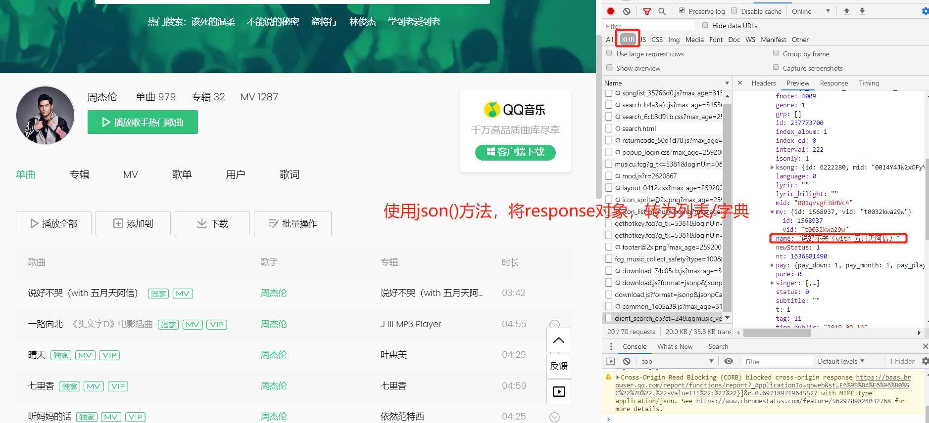Click the 批量操作 button

click(293, 223)
